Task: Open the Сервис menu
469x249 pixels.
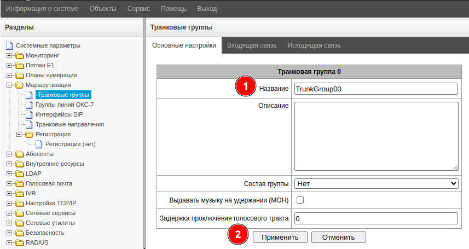Action: pyautogui.click(x=138, y=9)
